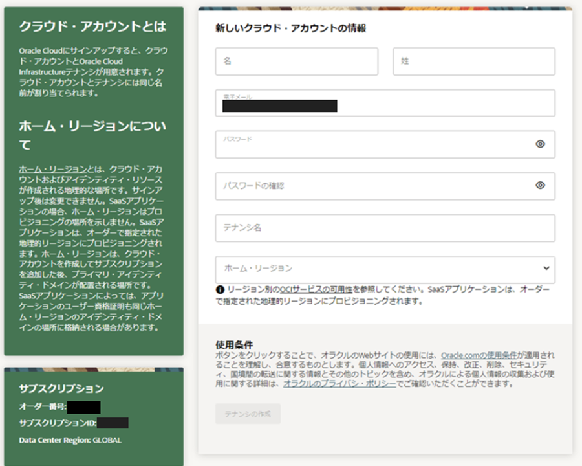
Task: Click the ホーム・リージョンについて heading
Action: pos(92,135)
